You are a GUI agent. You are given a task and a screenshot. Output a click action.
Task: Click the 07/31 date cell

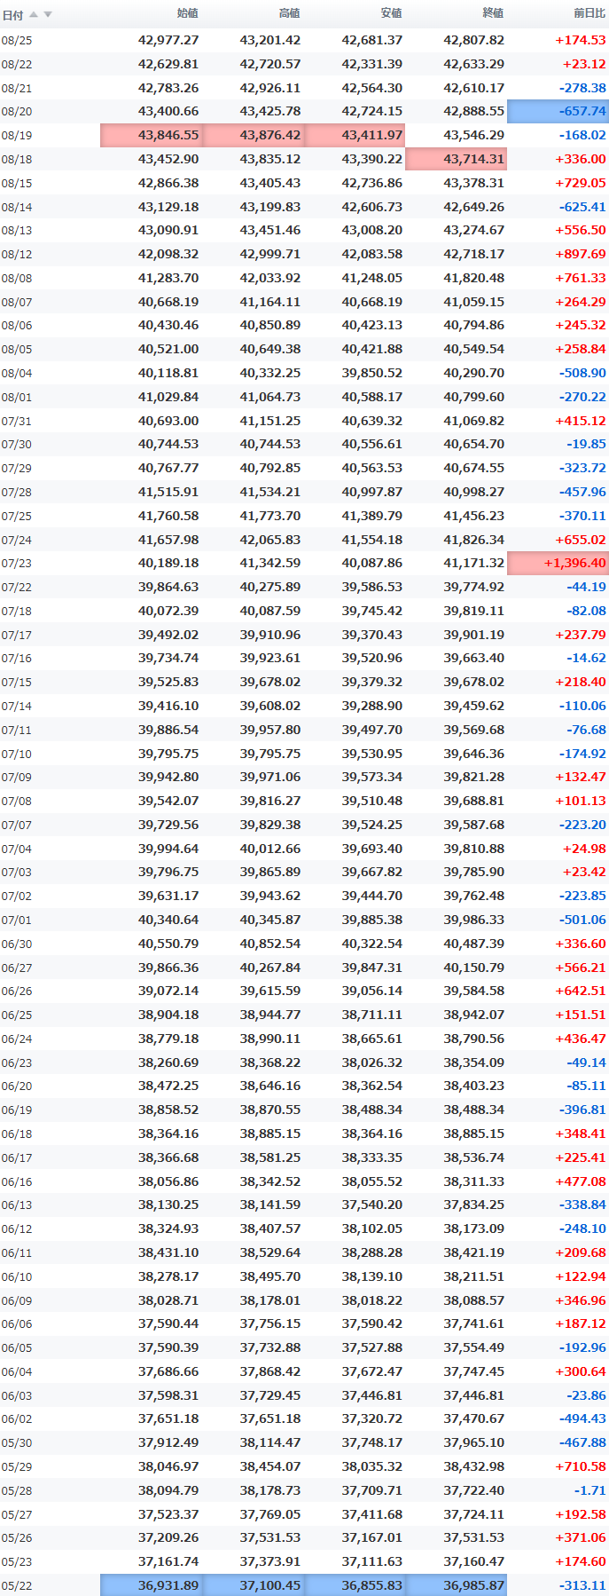point(17,421)
